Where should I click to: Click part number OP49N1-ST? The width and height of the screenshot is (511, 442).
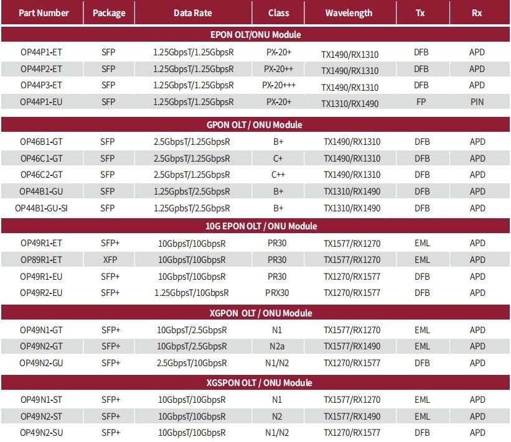[41, 400]
